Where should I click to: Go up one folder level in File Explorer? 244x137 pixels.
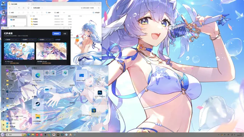click(x=19, y=8)
